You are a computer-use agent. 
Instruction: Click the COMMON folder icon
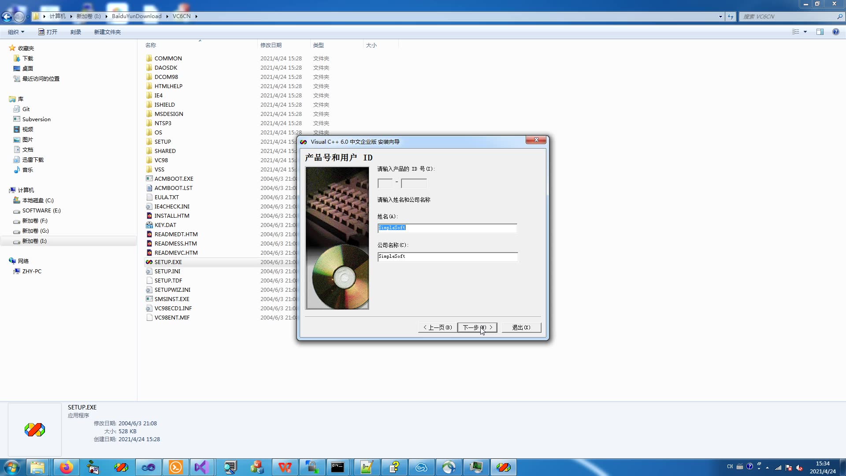(149, 58)
